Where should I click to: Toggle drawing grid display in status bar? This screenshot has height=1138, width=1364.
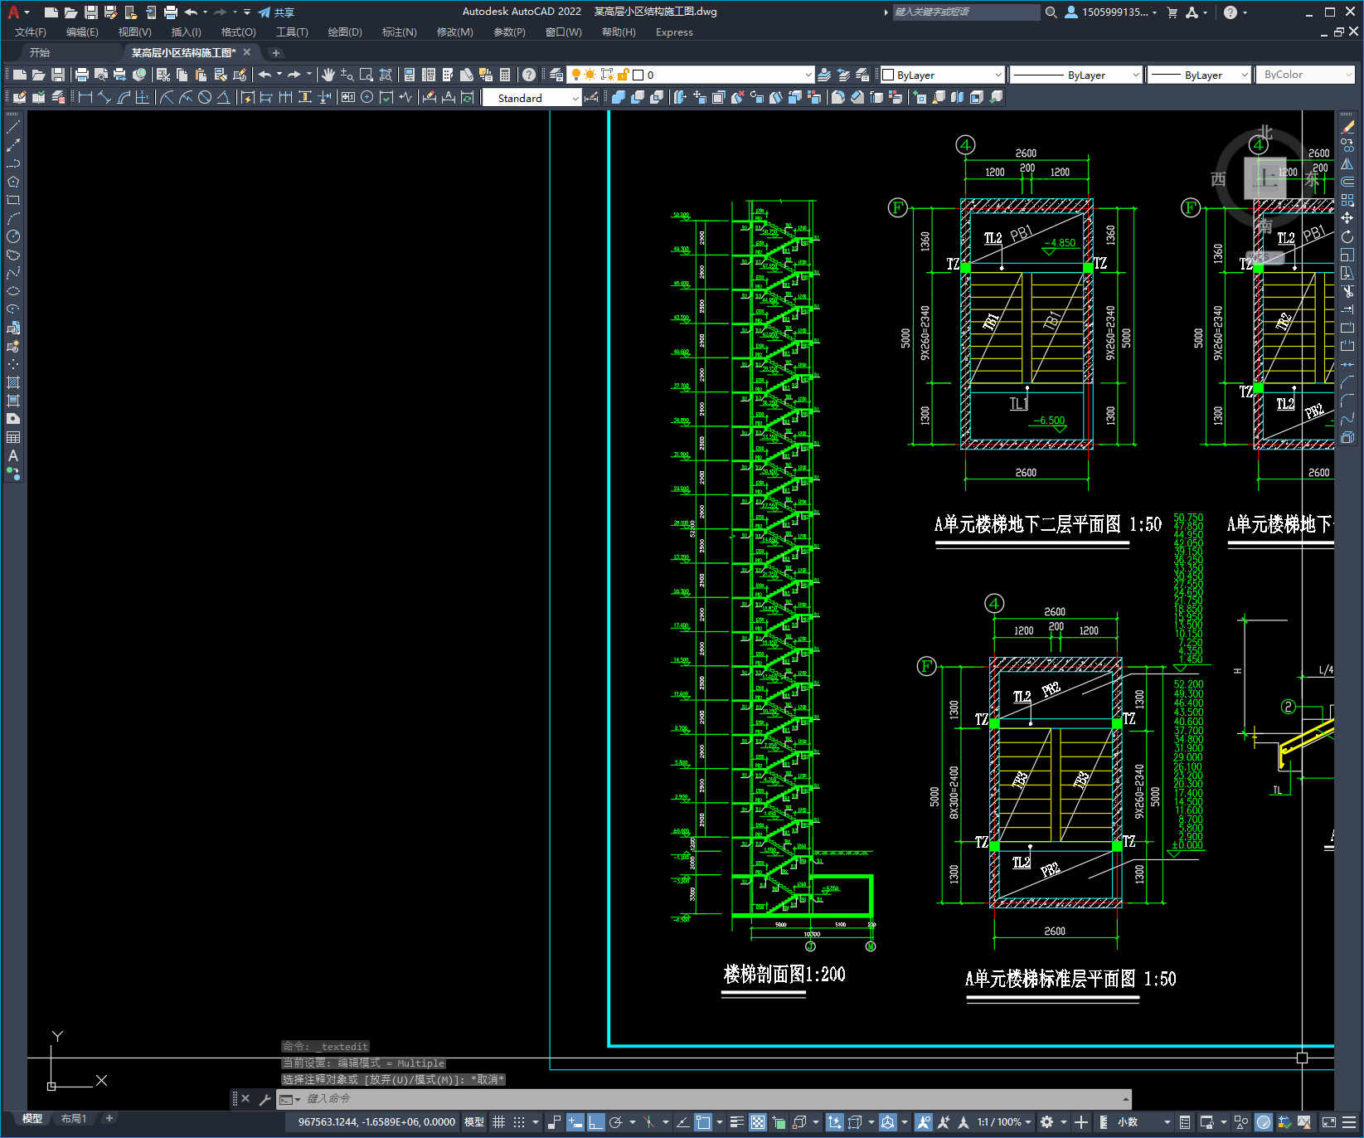click(498, 1122)
